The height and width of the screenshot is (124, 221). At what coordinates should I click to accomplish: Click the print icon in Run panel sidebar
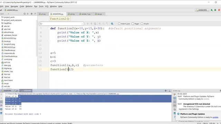[x=1, y=109]
